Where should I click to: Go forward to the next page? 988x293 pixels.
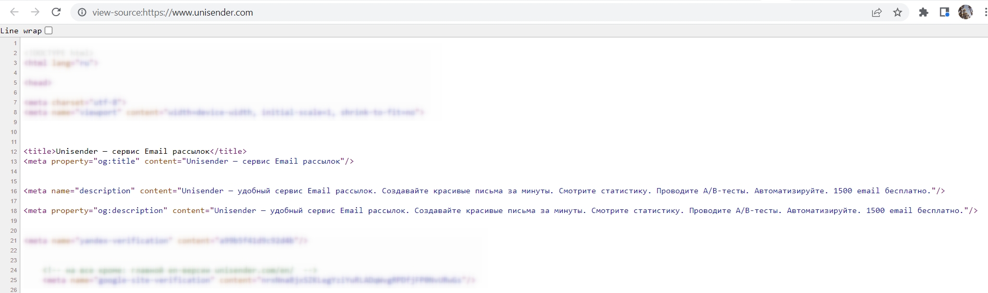click(x=35, y=12)
